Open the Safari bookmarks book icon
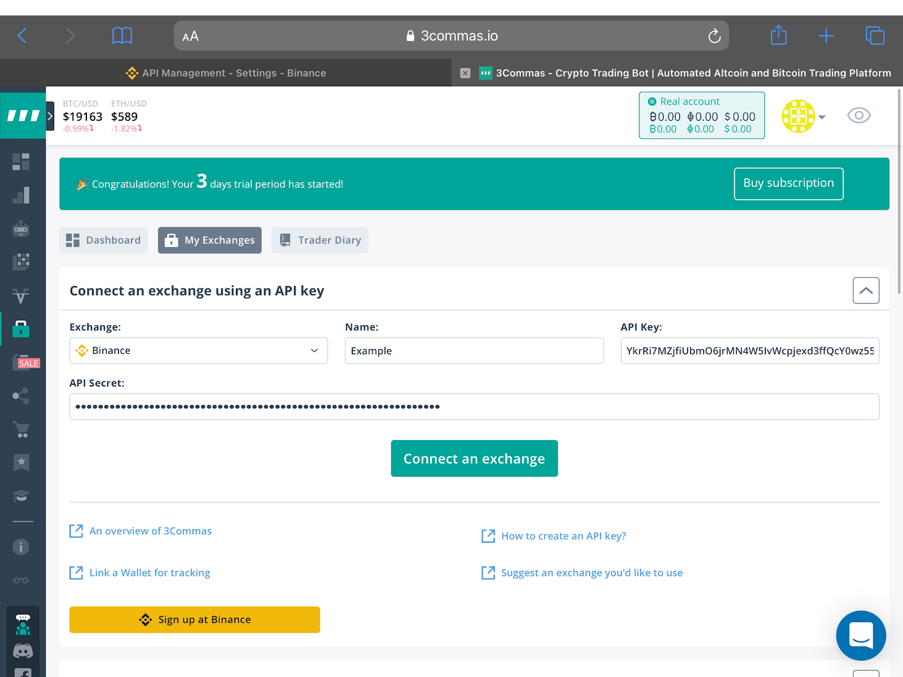This screenshot has width=903, height=677. click(x=122, y=36)
